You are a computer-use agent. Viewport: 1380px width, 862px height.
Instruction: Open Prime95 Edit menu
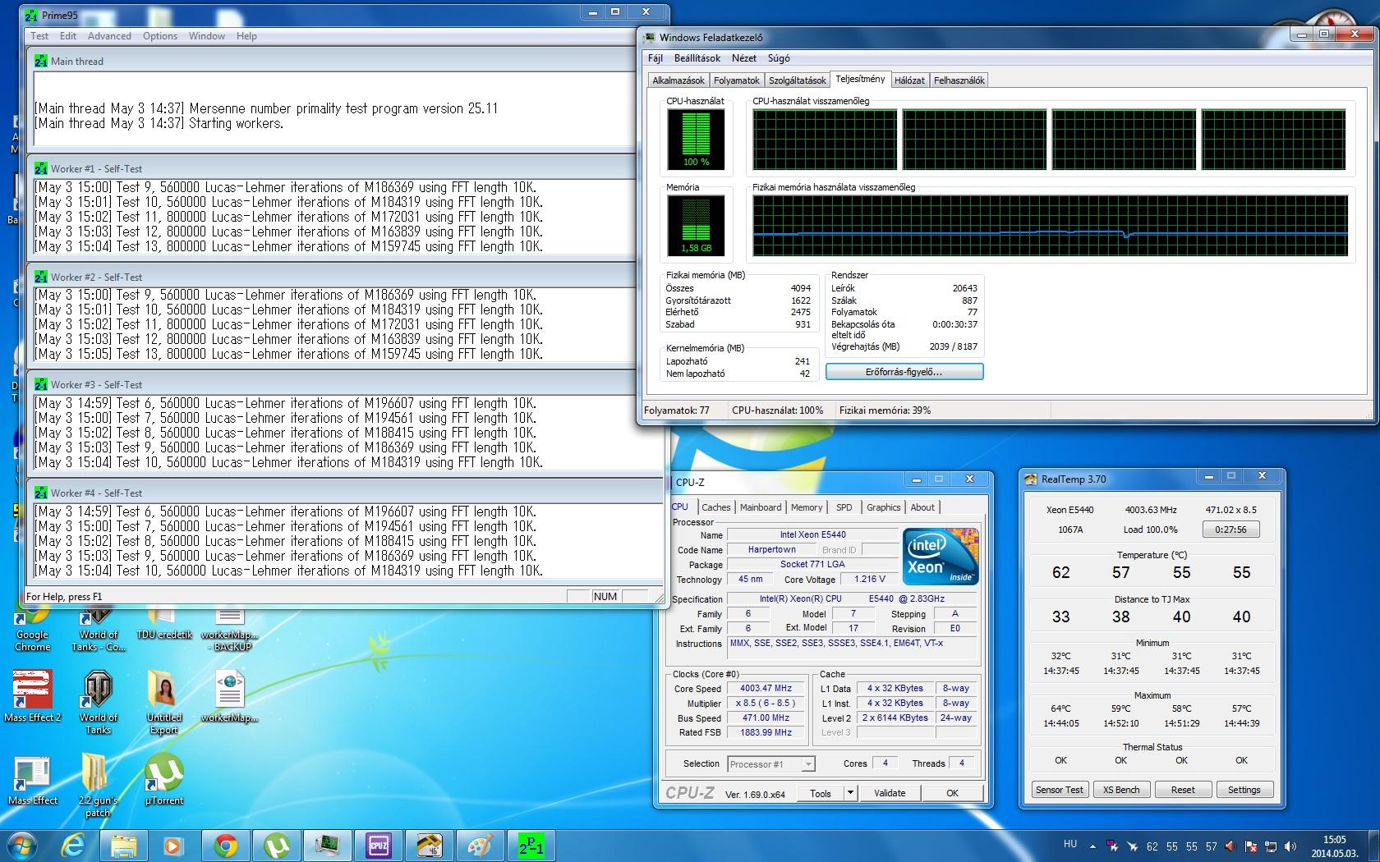pyautogui.click(x=68, y=36)
